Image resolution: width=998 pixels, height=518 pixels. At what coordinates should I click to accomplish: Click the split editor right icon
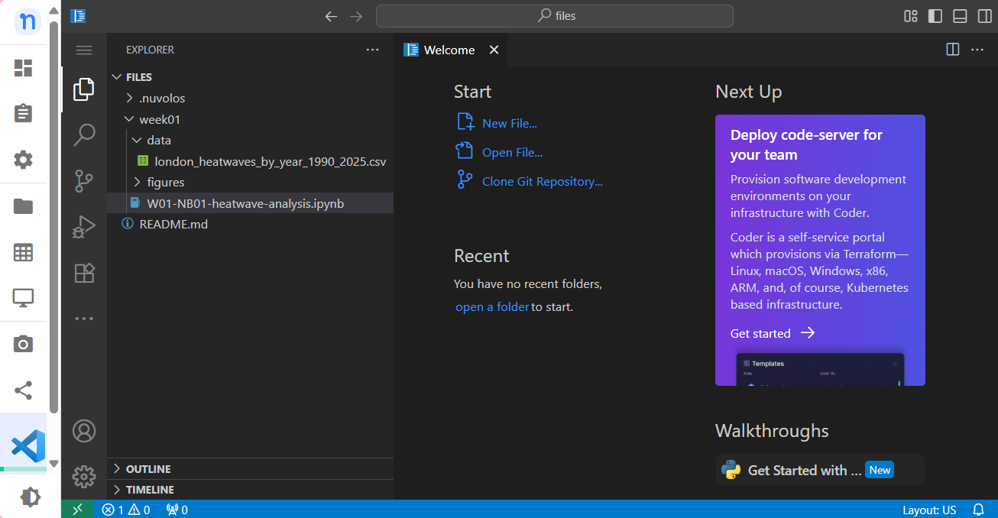952,50
